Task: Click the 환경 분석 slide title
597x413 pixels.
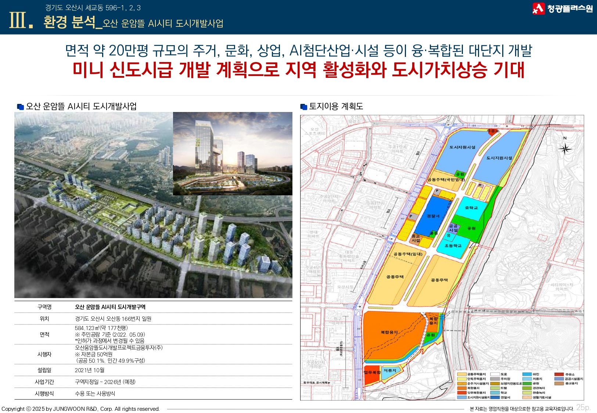Action: (x=69, y=22)
